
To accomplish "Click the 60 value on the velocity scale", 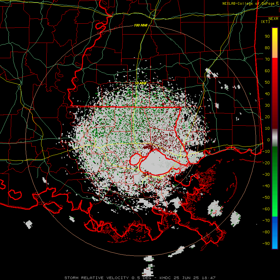I will tap(267, 71).
